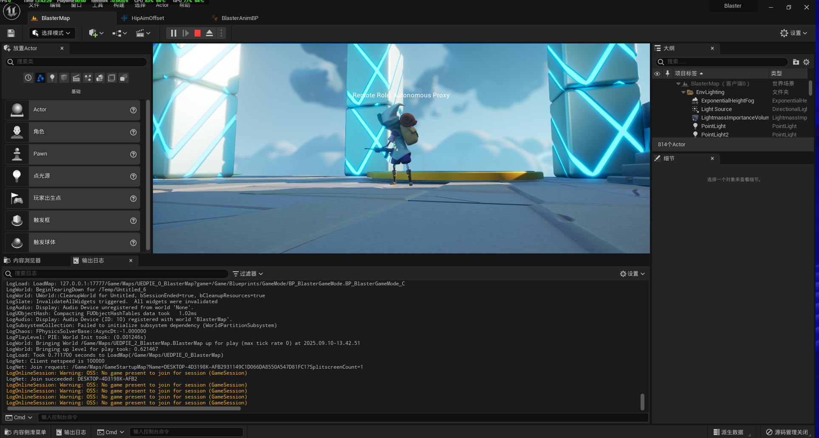The width and height of the screenshot is (819, 438).
Task: Close the 大纲 outliner tab
Action: 712,48
